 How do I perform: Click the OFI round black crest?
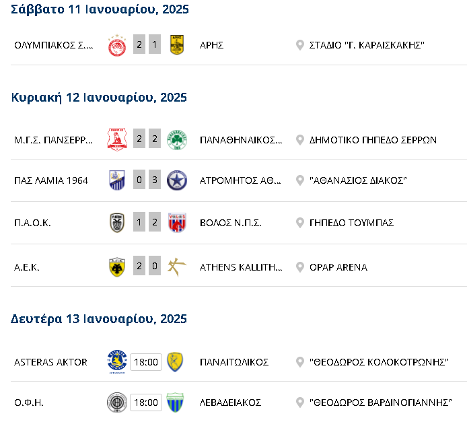pyautogui.click(x=117, y=402)
